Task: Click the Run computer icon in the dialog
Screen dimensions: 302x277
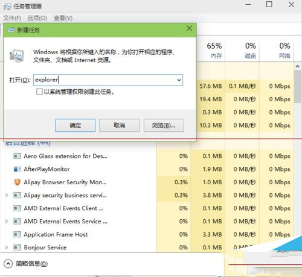Action: pos(17,55)
